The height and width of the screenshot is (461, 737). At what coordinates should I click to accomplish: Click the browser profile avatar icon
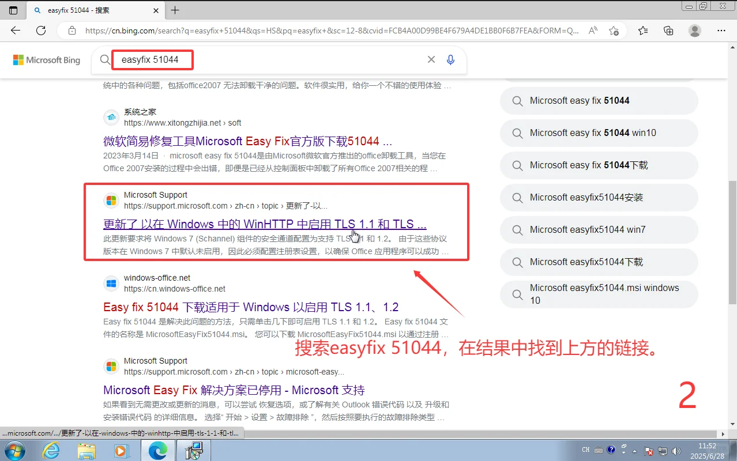(694, 31)
